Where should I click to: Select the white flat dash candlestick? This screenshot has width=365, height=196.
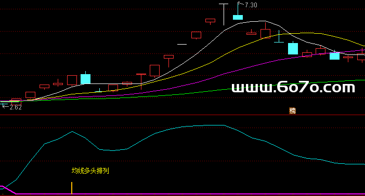pos(182,44)
